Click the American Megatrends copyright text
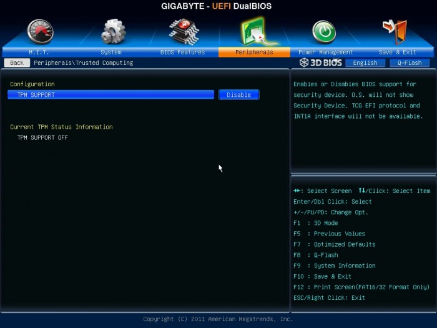Image resolution: width=437 pixels, height=328 pixels. coord(219,319)
